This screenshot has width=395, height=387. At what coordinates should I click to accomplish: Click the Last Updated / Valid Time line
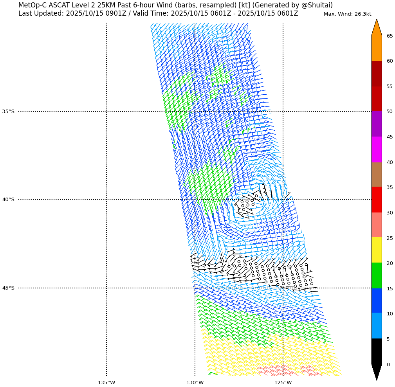(158, 13)
